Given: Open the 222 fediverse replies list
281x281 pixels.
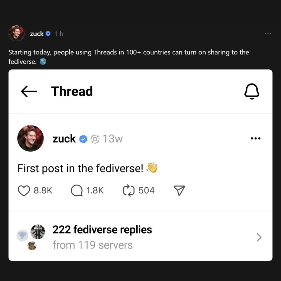Looking at the screenshot, I should 102,229.
